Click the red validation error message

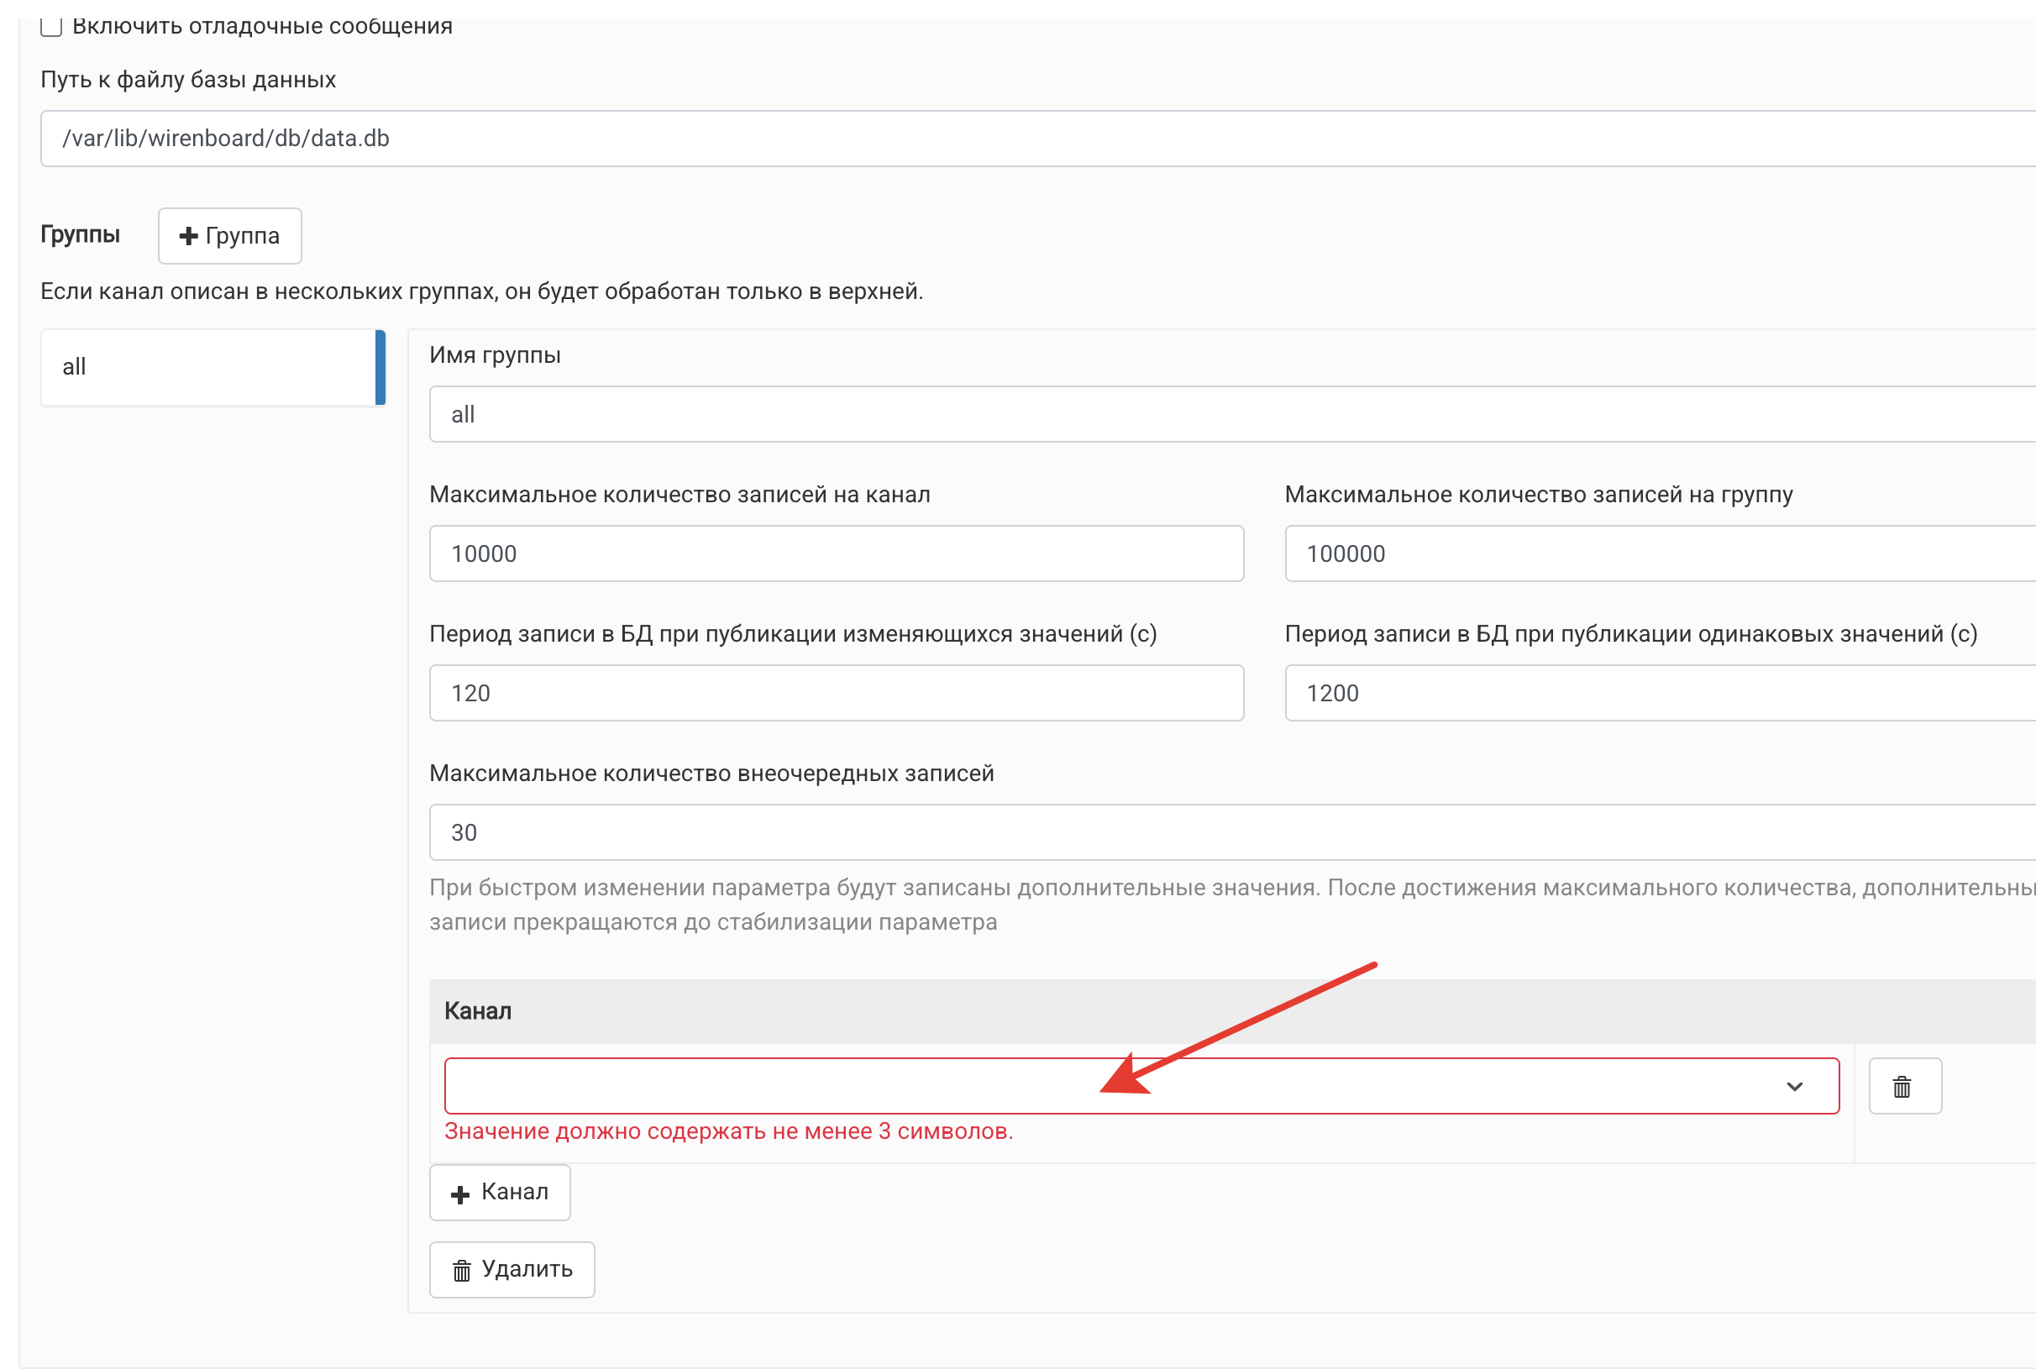coord(729,1131)
